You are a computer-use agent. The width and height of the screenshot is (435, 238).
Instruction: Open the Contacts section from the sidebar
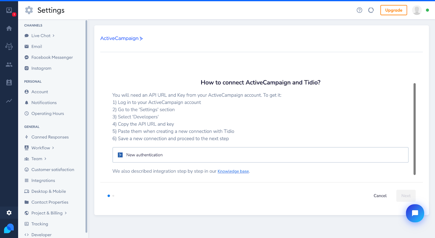coord(9,64)
